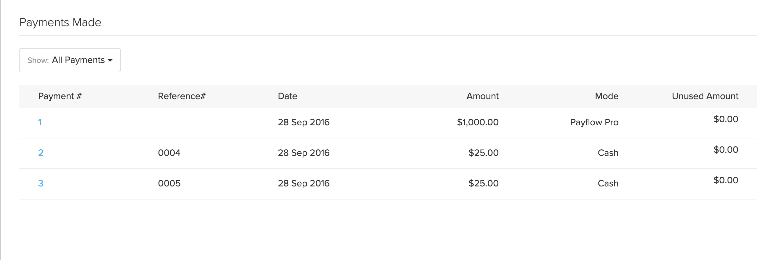Click the Payflow Pro mode cell
The height and width of the screenshot is (260, 776).
594,122
